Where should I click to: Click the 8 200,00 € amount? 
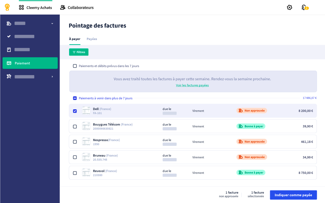point(306,111)
